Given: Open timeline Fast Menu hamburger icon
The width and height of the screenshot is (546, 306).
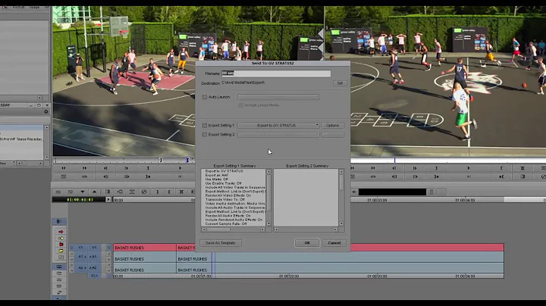Looking at the screenshot, I should click(58, 192).
